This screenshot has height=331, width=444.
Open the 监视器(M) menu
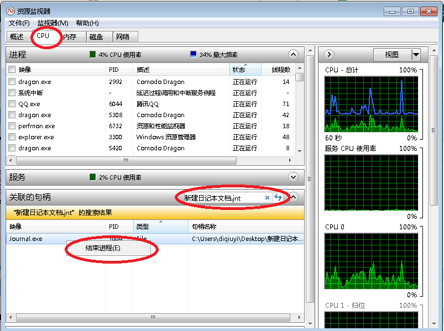pyautogui.click(x=53, y=23)
